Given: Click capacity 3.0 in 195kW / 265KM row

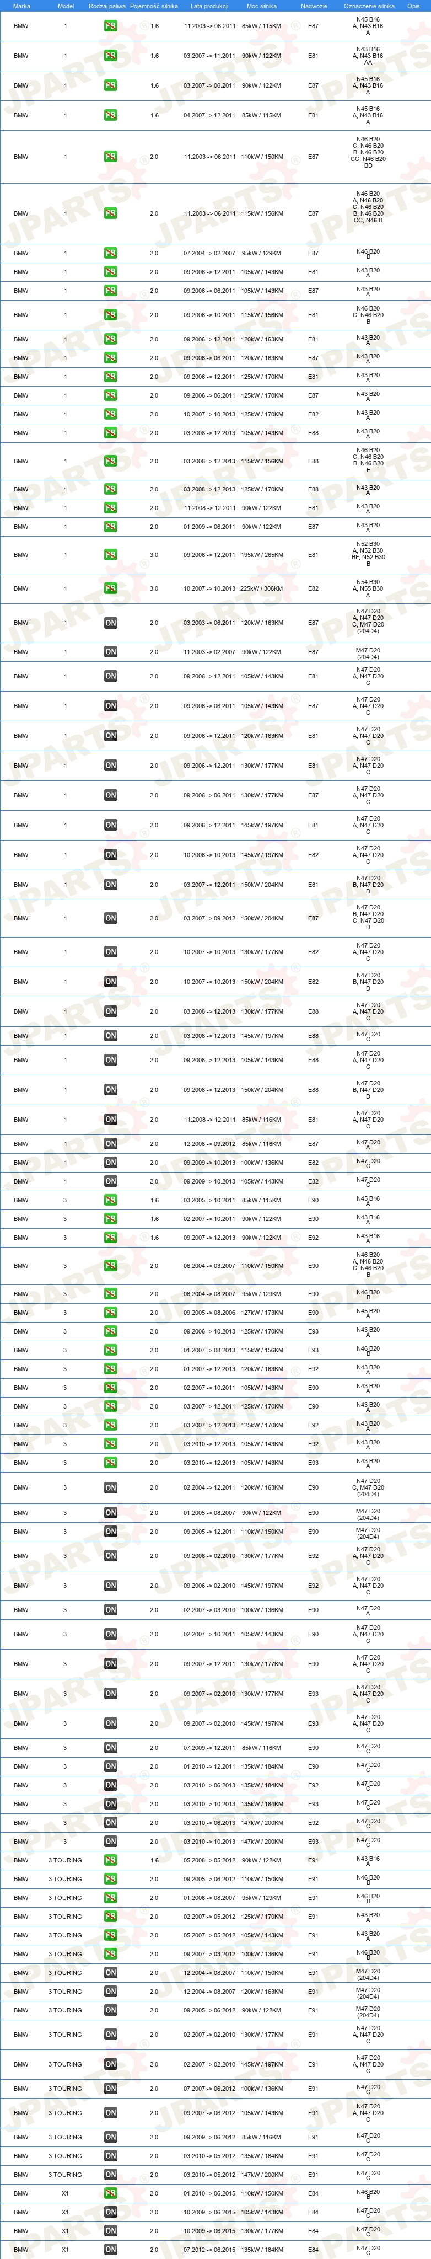Looking at the screenshot, I should pyautogui.click(x=154, y=555).
